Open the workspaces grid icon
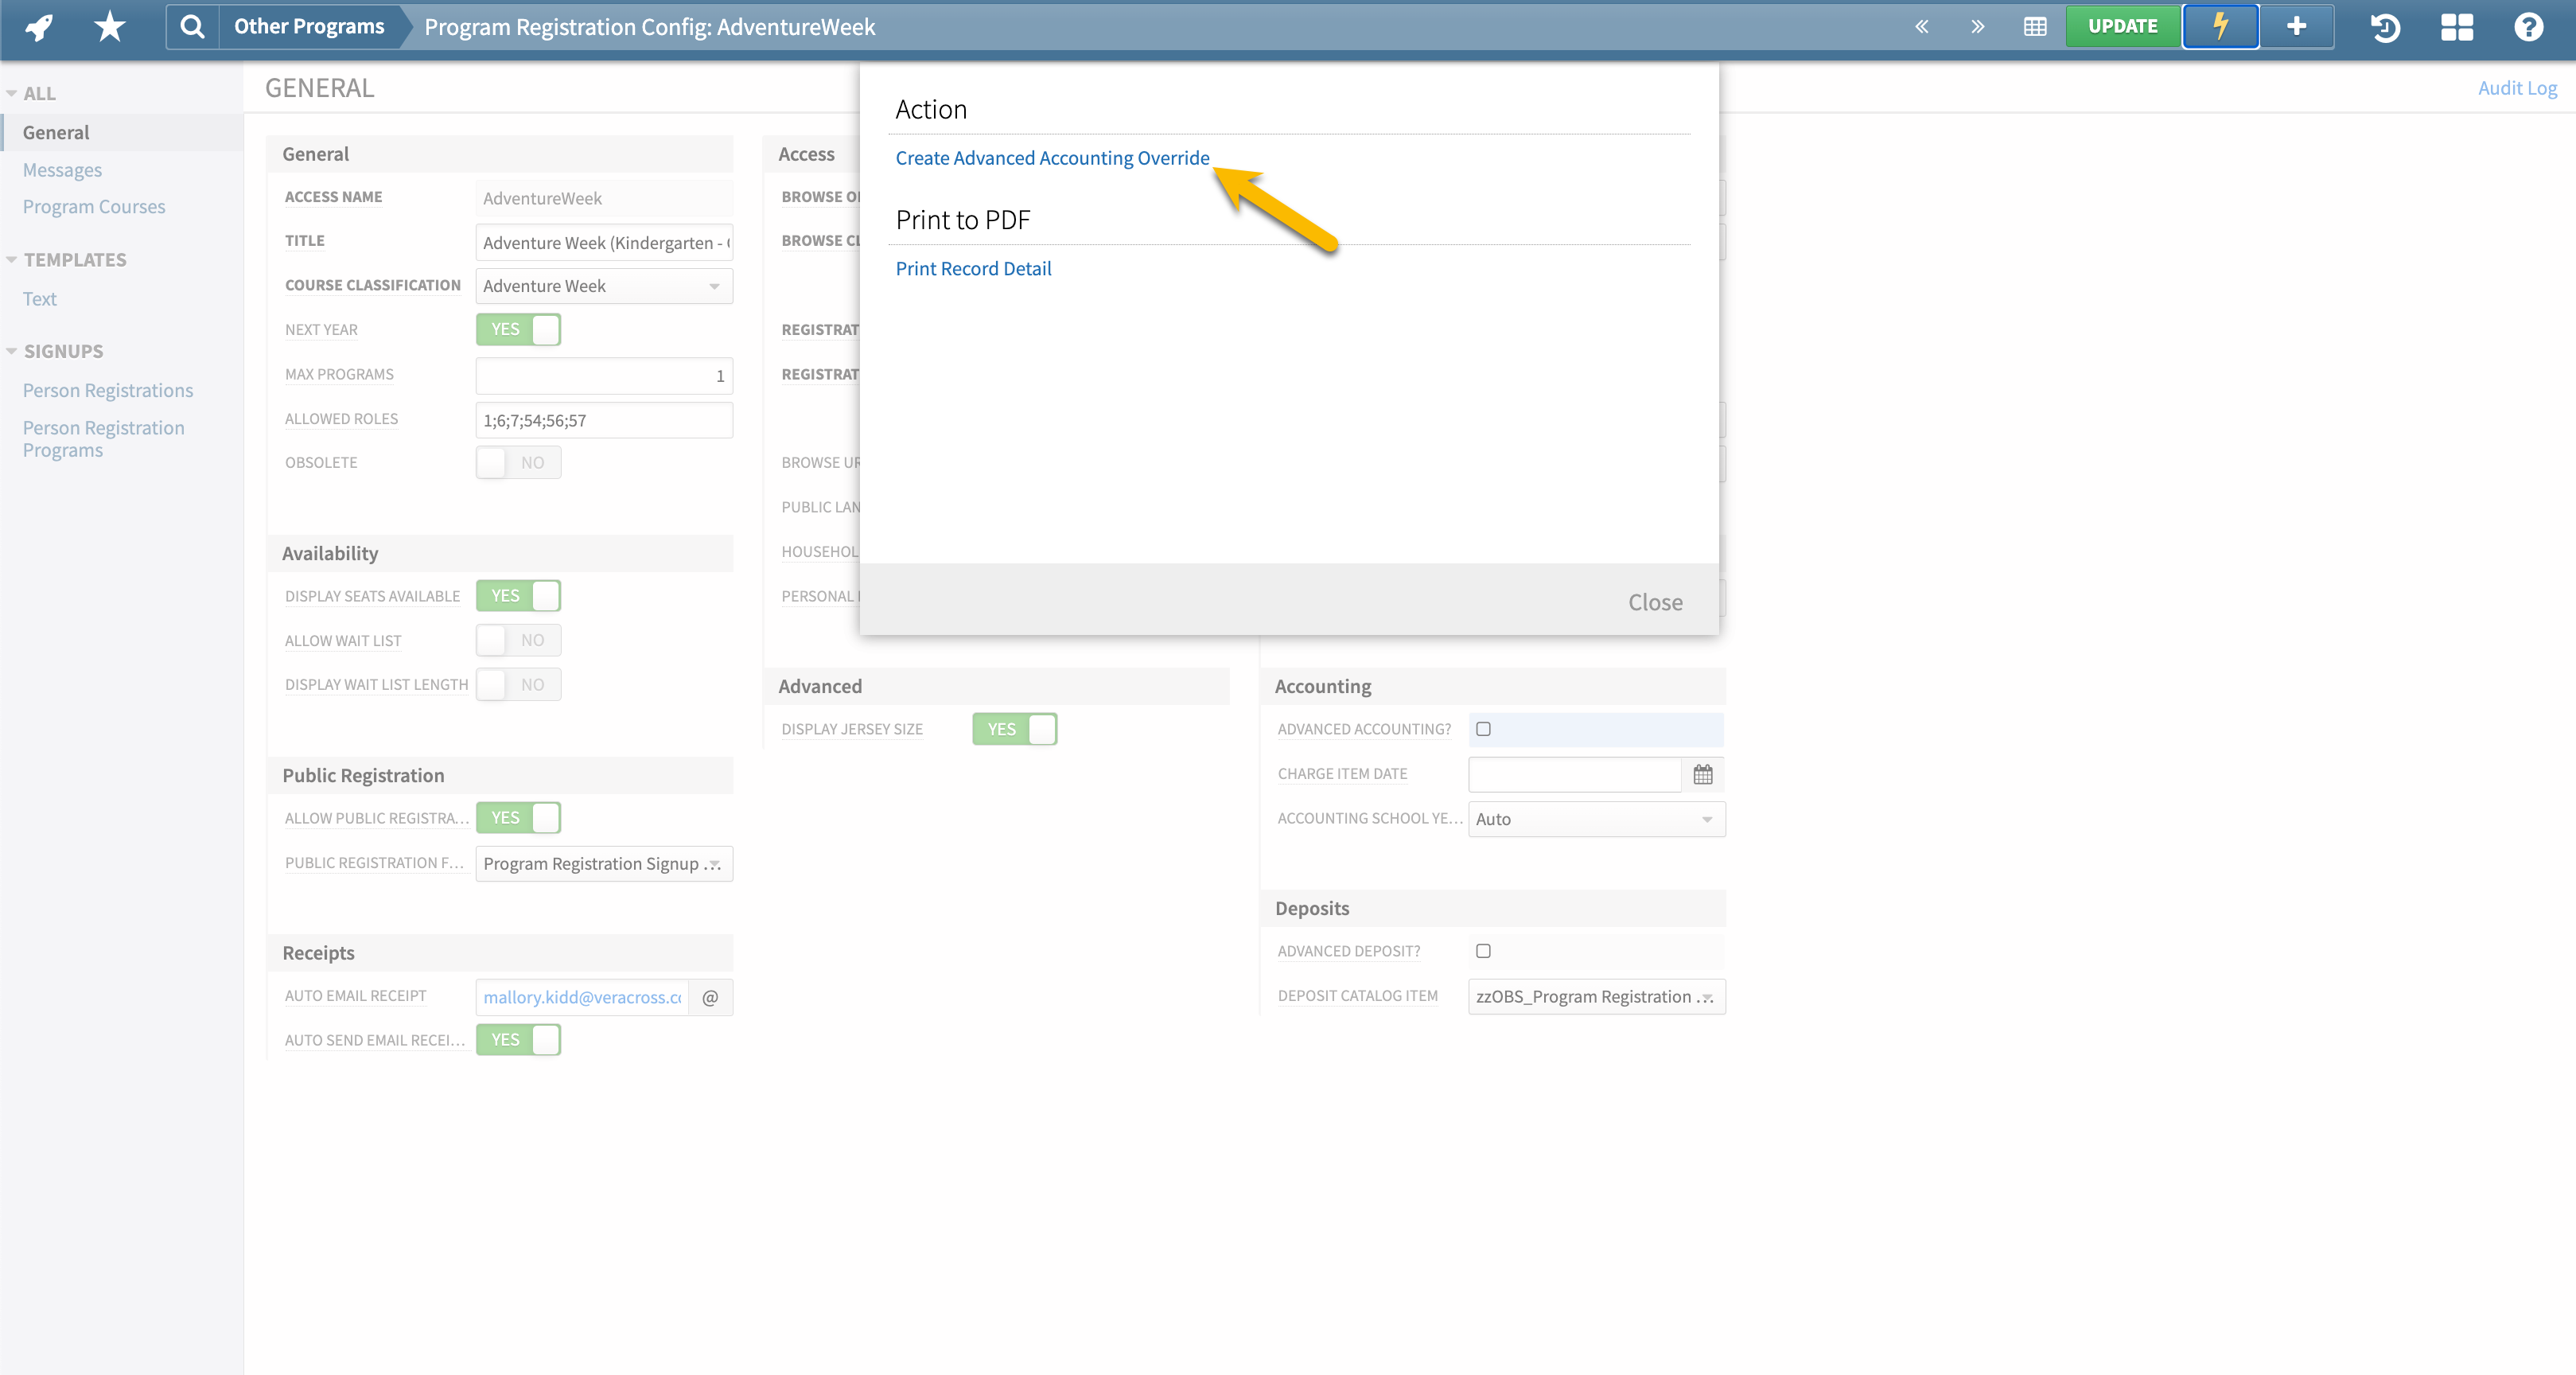 click(2457, 27)
